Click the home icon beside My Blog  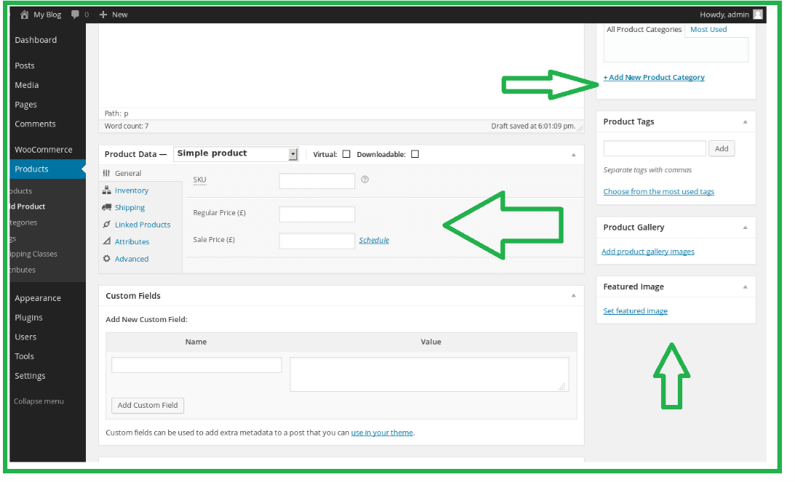pos(25,14)
